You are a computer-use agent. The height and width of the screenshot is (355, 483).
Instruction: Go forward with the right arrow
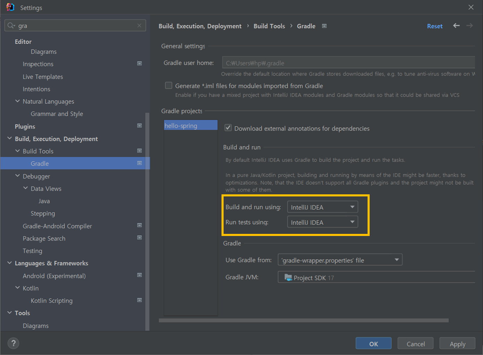pos(469,26)
